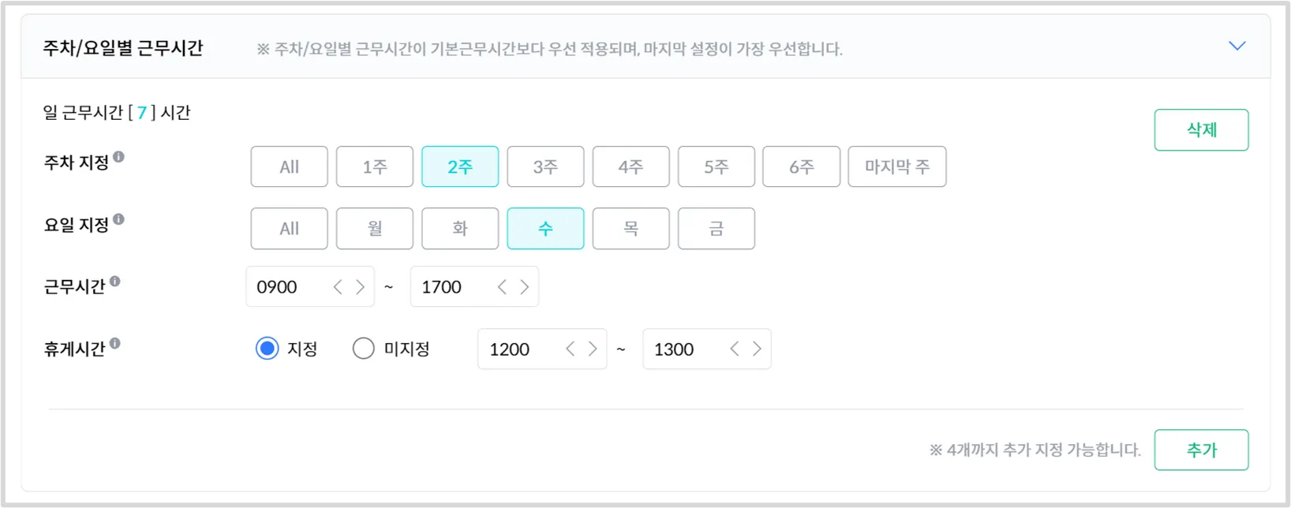Choose All in the 주차 지정 row

(x=289, y=166)
